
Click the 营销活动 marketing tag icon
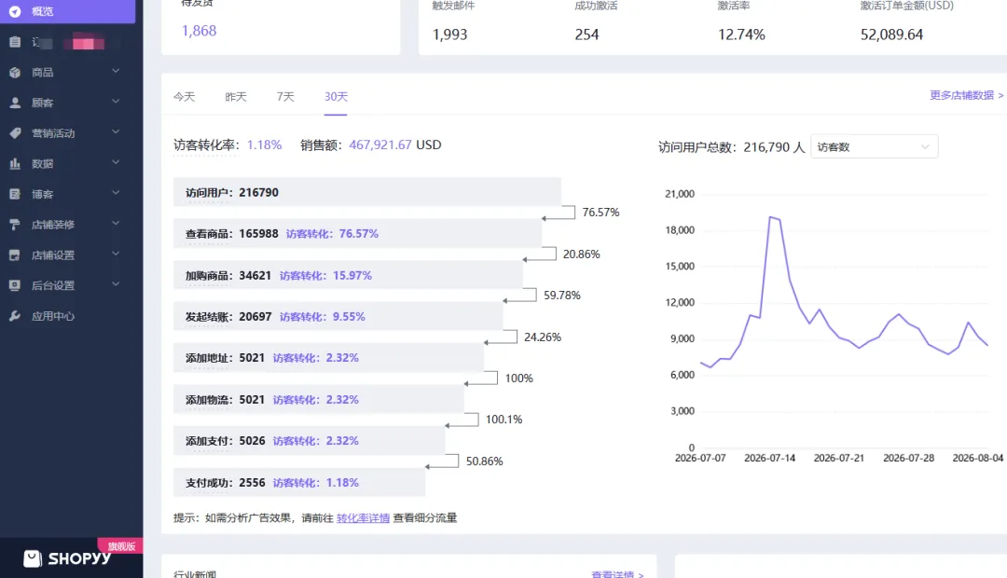(x=15, y=133)
